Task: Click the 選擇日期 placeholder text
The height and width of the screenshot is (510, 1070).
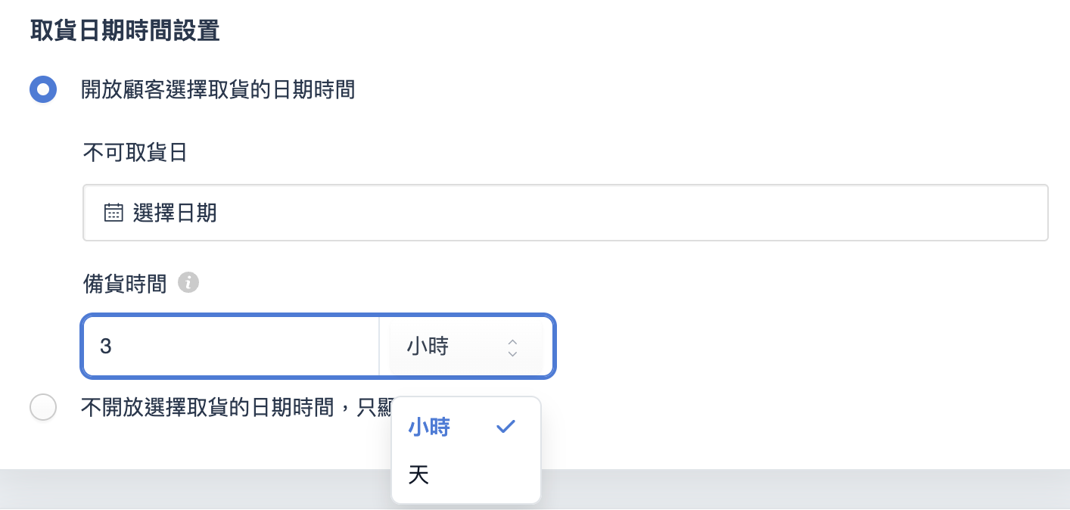Action: tap(175, 213)
